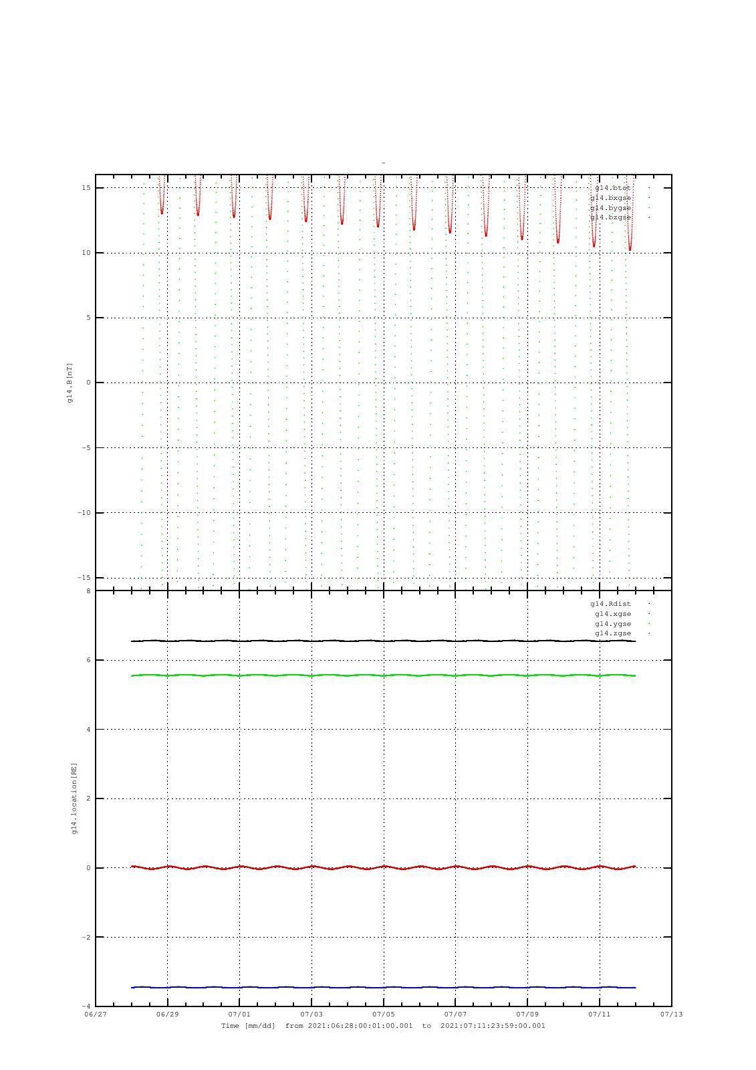Click the 07/13 date tick label
The width and height of the screenshot is (756, 1070).
[671, 1014]
